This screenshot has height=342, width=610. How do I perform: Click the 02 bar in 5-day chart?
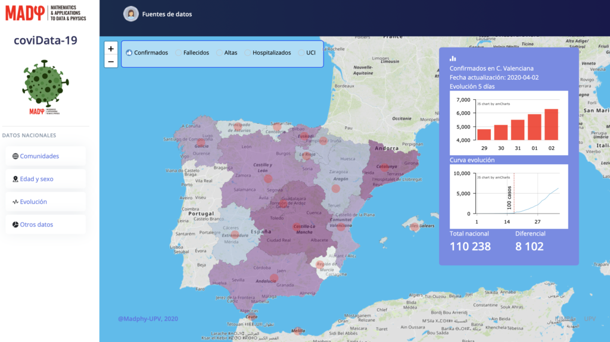tap(551, 125)
